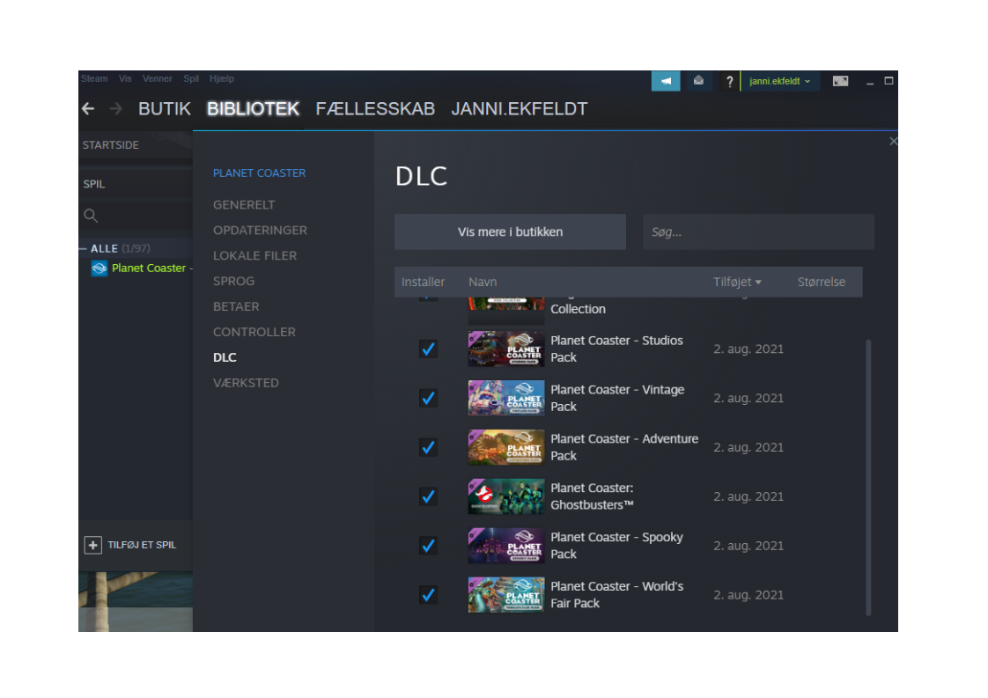Close the properties dialog with the X

[893, 141]
